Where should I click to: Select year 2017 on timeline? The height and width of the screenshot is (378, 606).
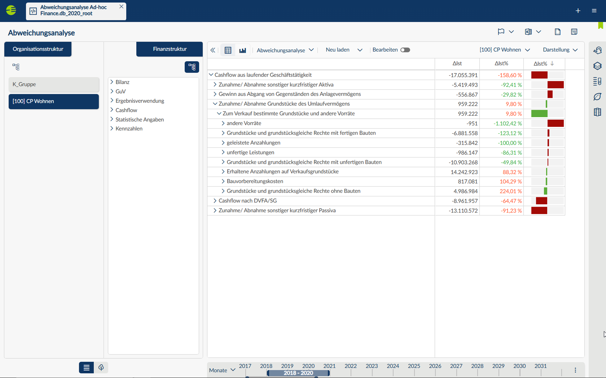(x=245, y=366)
